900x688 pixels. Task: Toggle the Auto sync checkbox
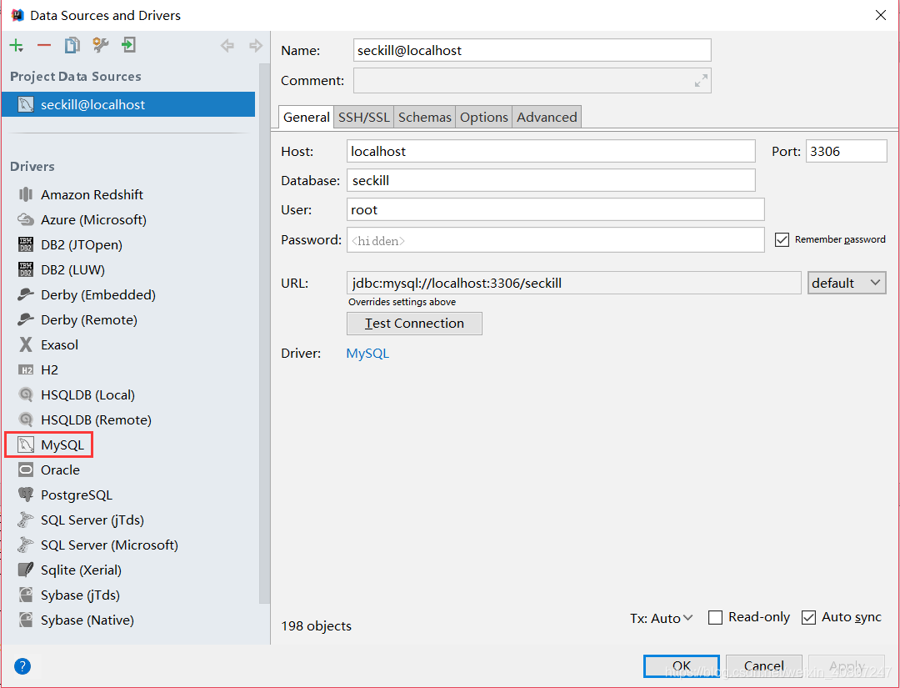808,617
